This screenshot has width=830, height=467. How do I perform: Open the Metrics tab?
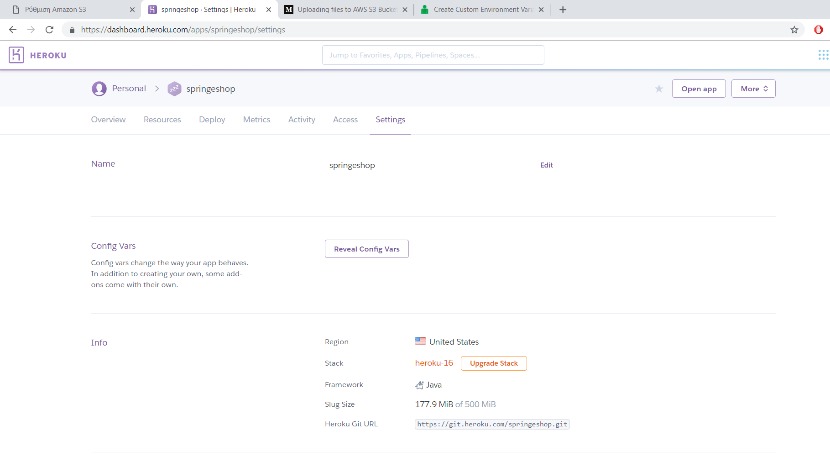(256, 120)
